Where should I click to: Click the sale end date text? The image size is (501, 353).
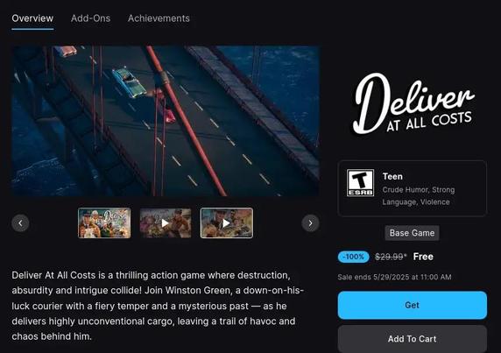tap(394, 277)
